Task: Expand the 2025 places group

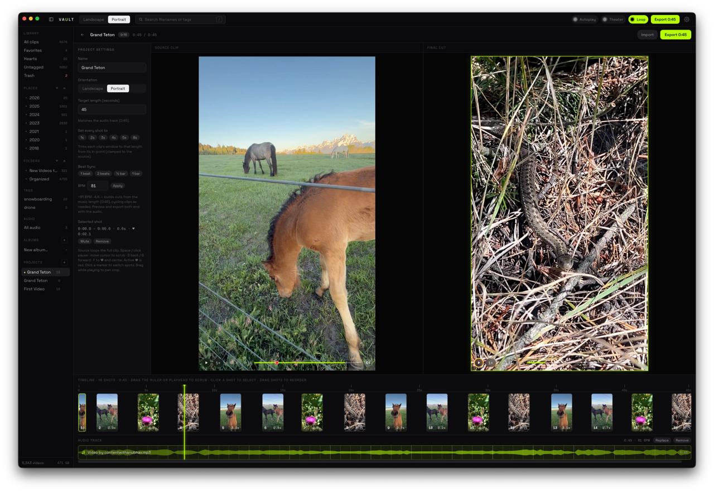Action: [26, 106]
